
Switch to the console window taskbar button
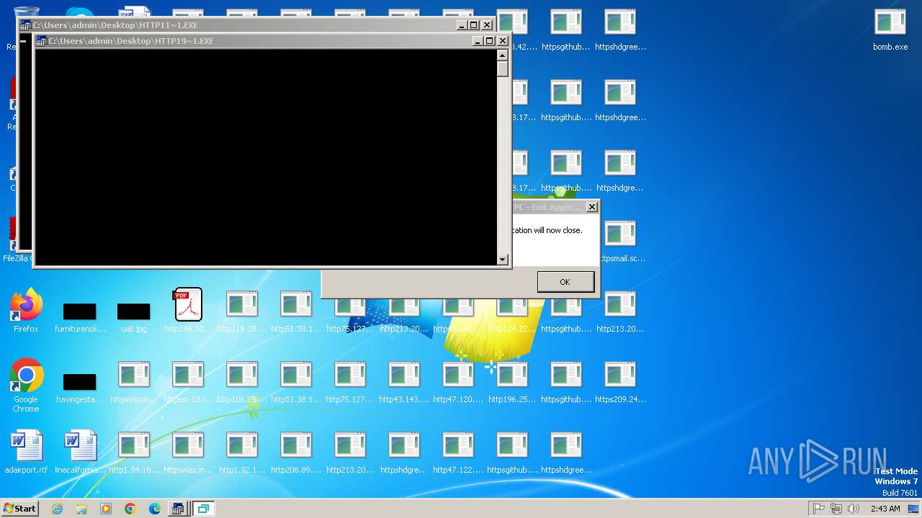177,509
